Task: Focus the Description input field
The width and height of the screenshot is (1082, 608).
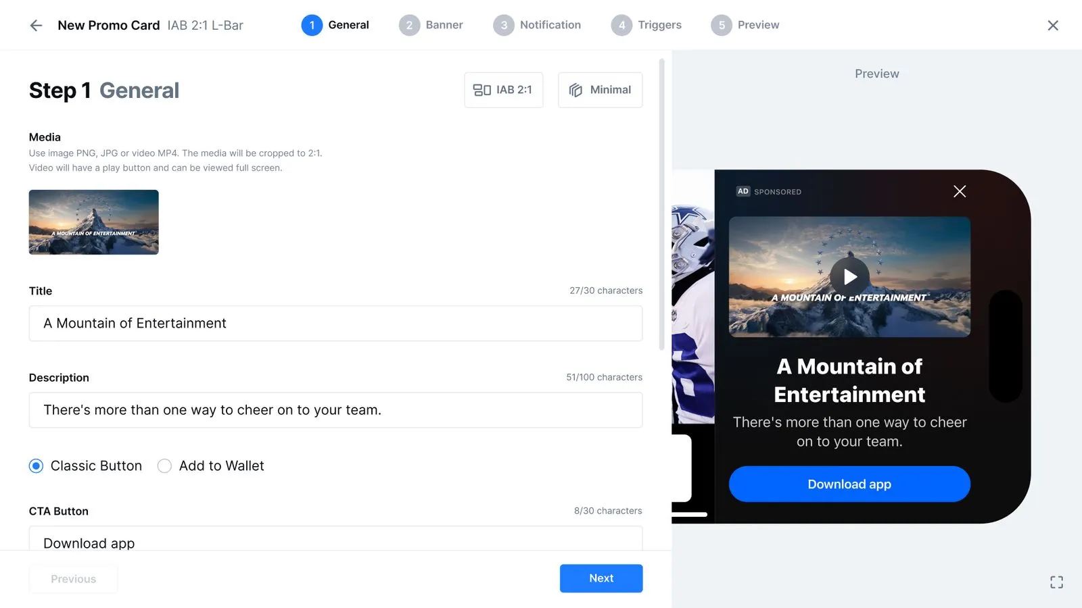Action: point(335,410)
